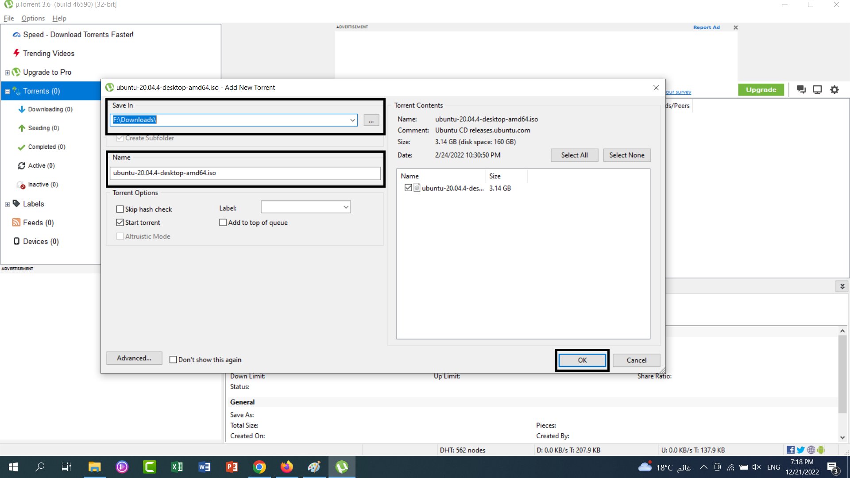Expand the Labels tree node
The height and width of the screenshot is (478, 850).
point(7,204)
